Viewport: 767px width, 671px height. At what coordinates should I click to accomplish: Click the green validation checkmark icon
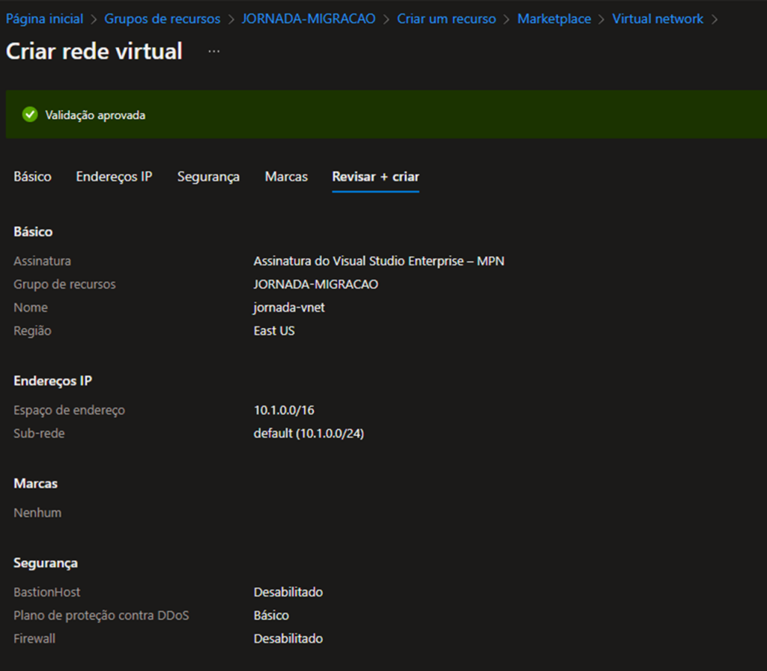click(30, 115)
